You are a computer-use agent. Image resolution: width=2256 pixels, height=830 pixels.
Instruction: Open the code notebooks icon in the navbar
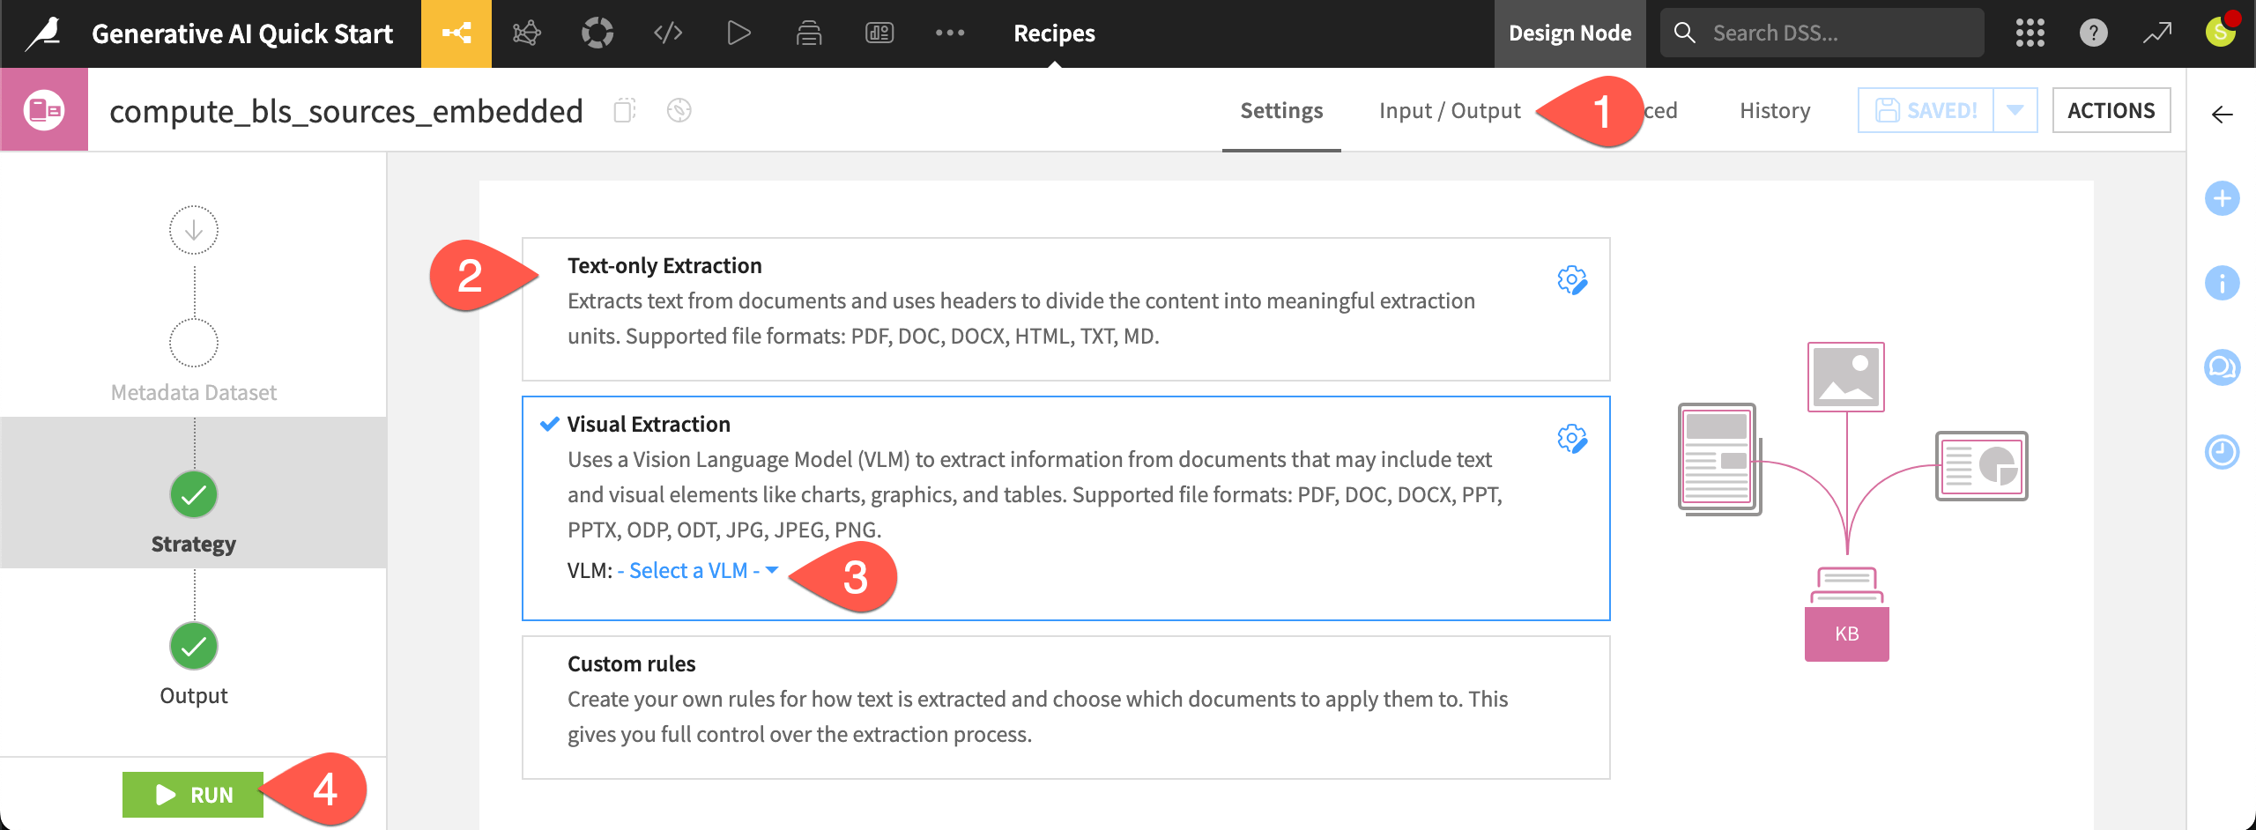(x=667, y=33)
